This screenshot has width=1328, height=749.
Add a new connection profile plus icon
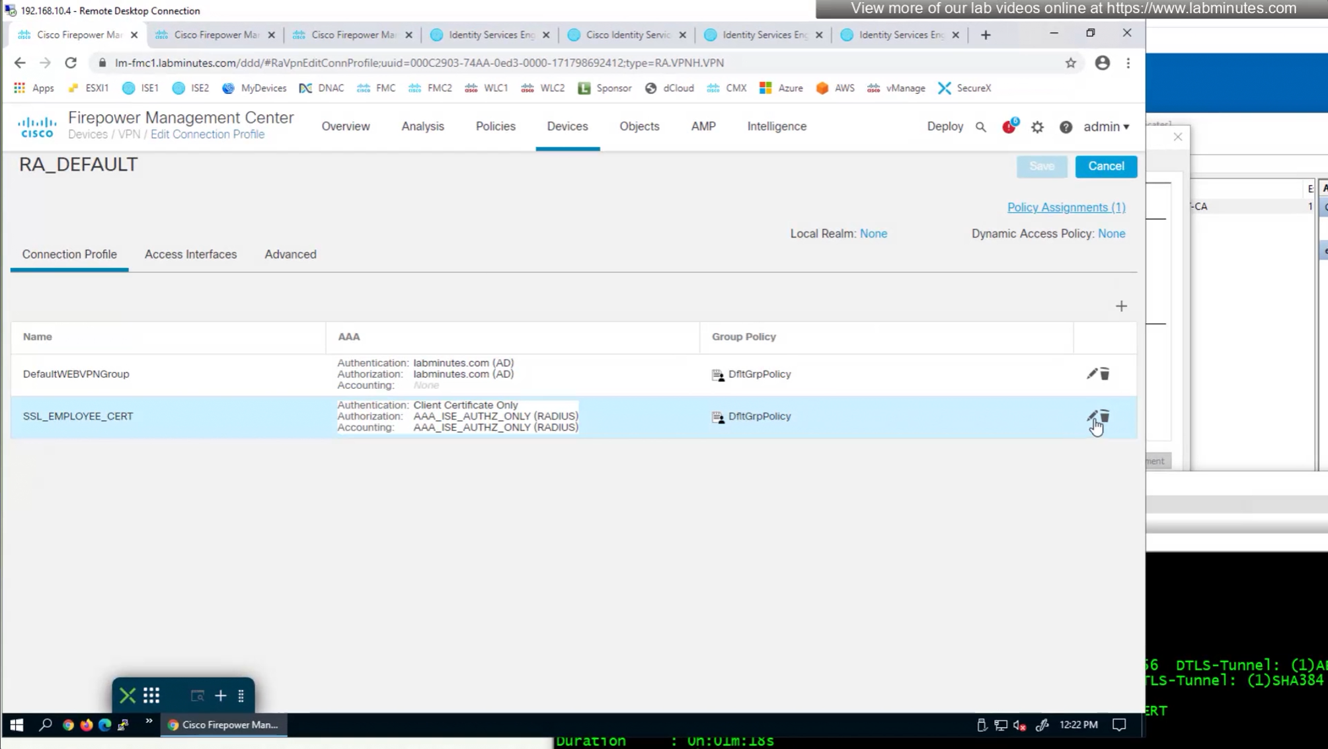[1121, 306]
